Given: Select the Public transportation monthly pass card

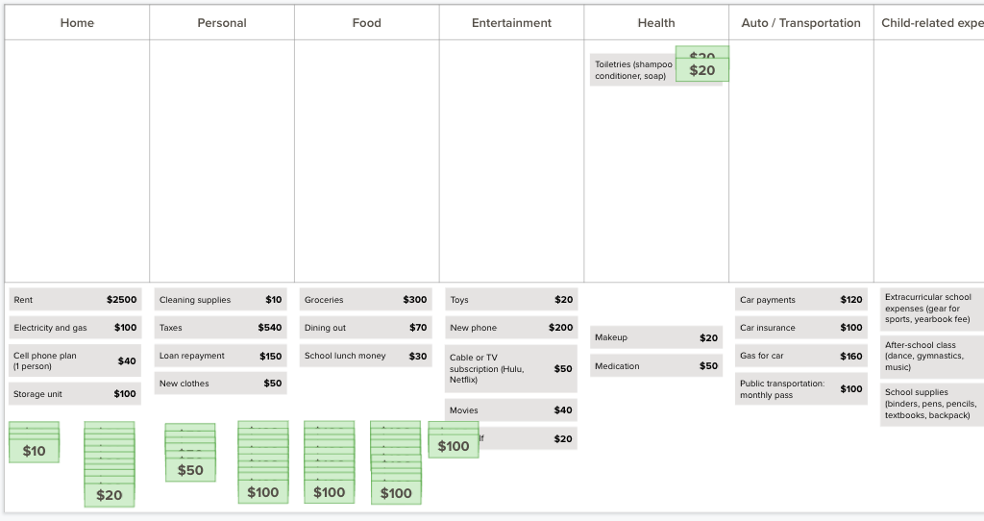Looking at the screenshot, I should (800, 388).
